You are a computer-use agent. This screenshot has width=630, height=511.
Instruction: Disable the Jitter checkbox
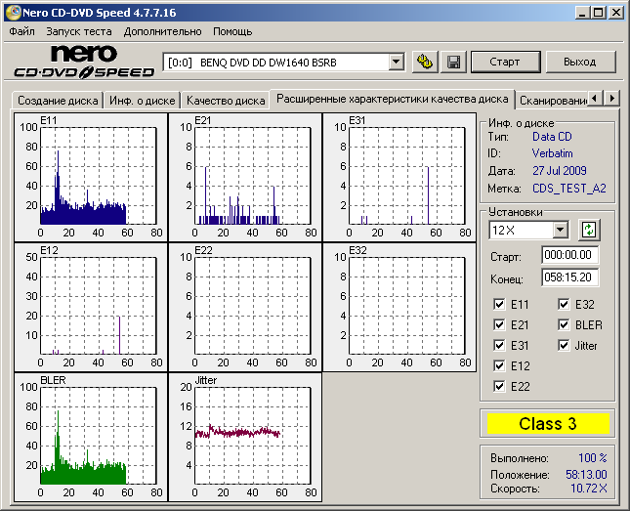tap(566, 345)
